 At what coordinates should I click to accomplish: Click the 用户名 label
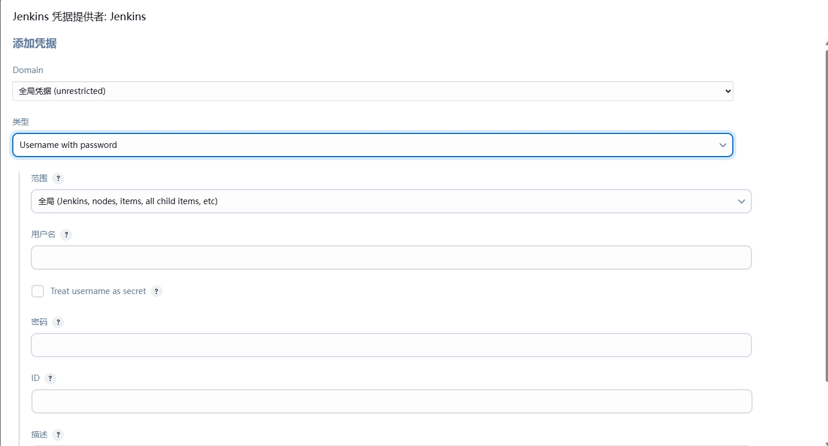(x=44, y=234)
